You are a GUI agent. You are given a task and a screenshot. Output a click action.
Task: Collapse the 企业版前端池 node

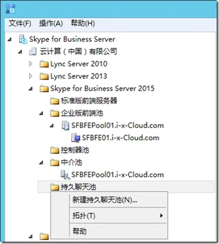[41, 113]
